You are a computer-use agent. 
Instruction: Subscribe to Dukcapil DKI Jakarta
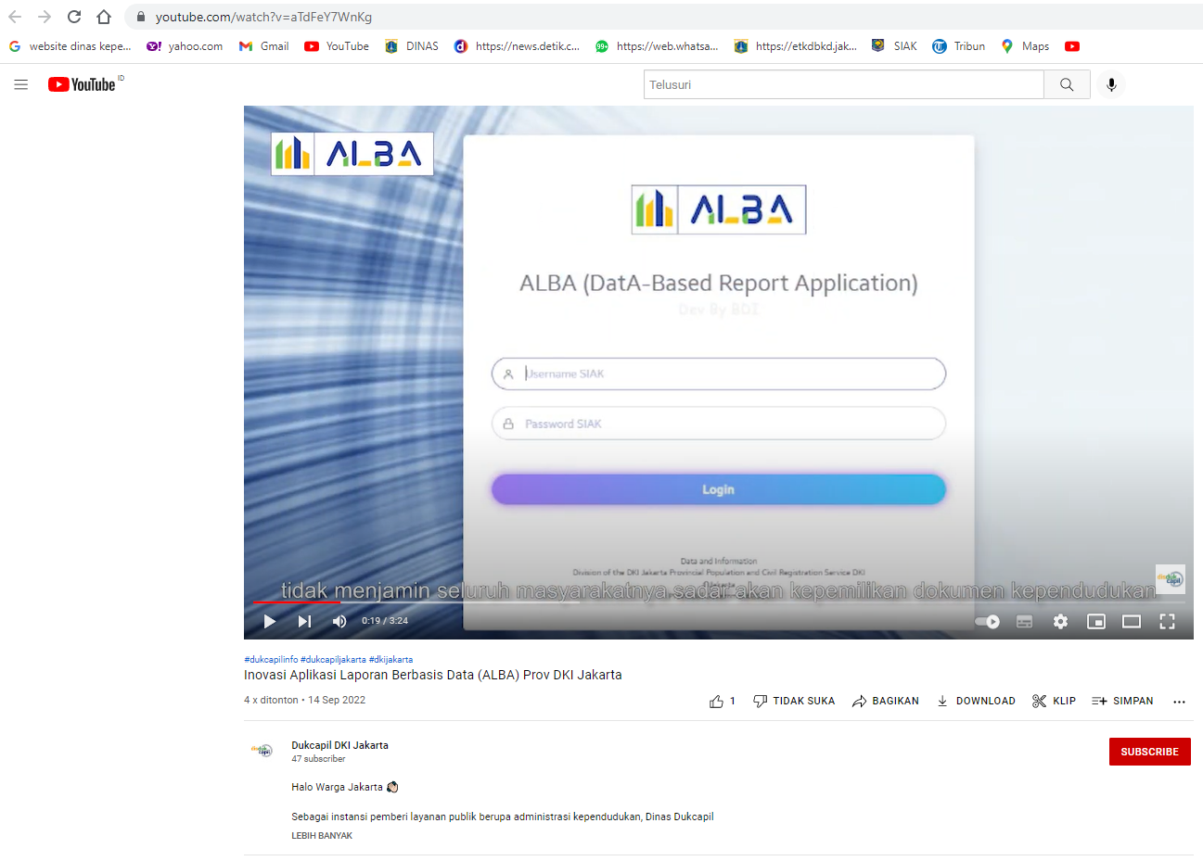pos(1149,752)
